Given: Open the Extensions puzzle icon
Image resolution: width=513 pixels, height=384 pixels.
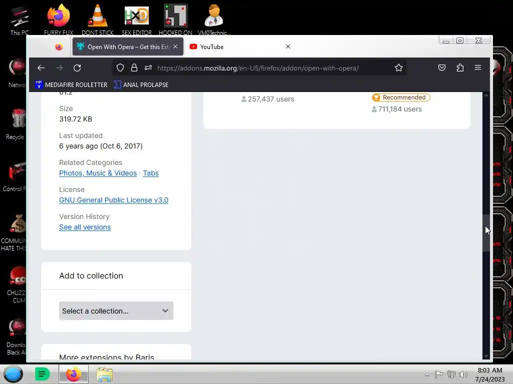Looking at the screenshot, I should click(460, 67).
